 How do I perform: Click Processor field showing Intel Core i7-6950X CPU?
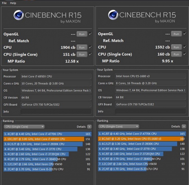56,76
